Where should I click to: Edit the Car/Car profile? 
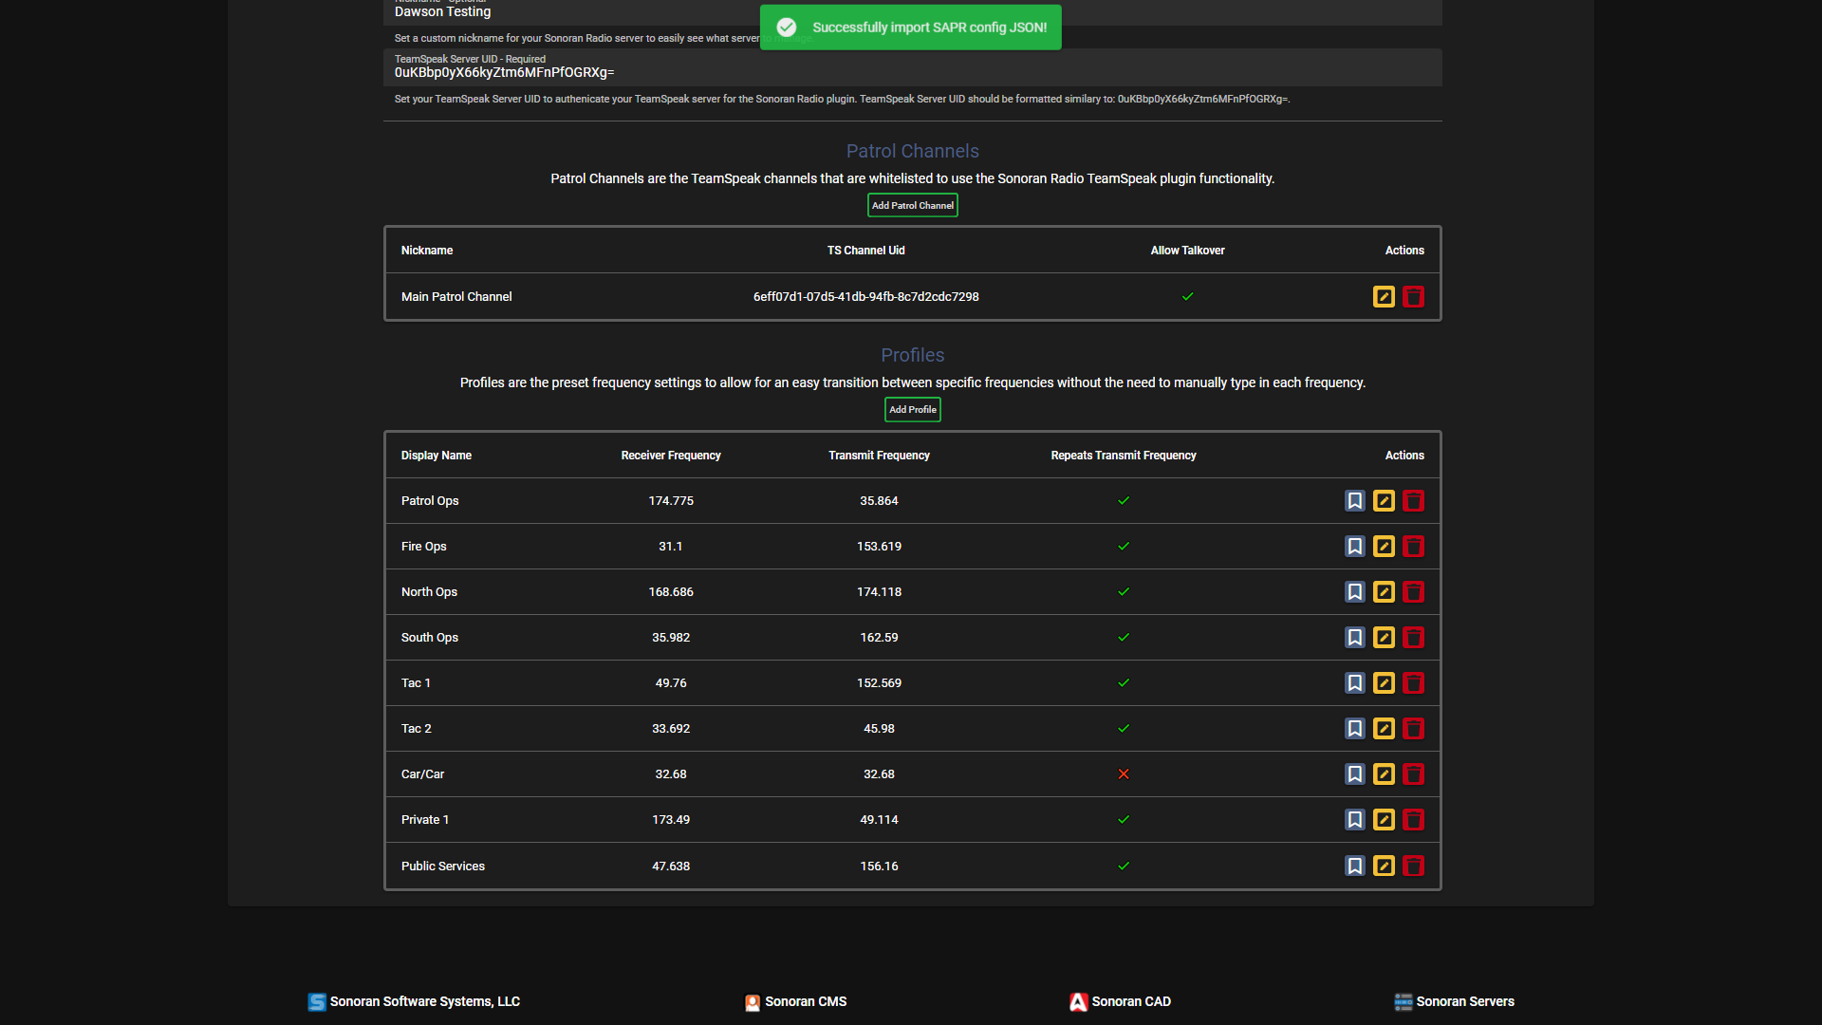pyautogui.click(x=1384, y=774)
